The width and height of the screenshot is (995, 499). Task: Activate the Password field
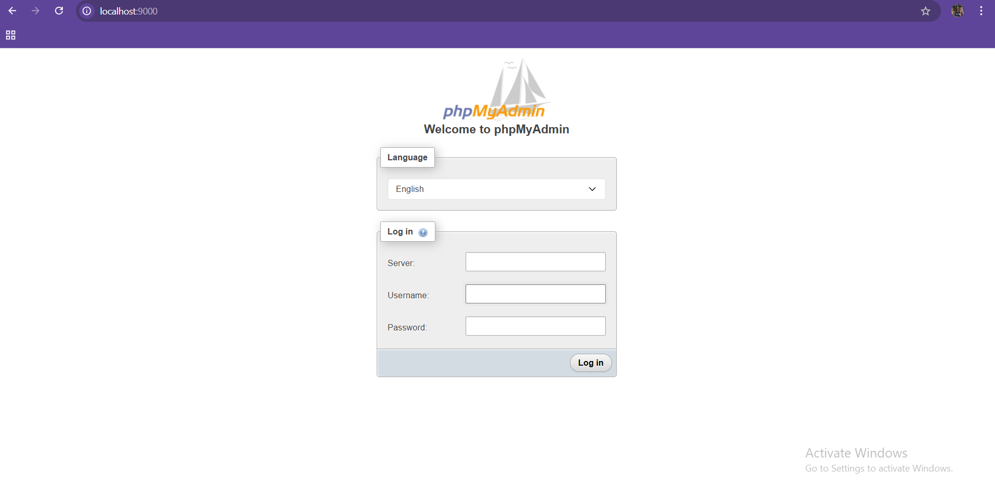535,326
